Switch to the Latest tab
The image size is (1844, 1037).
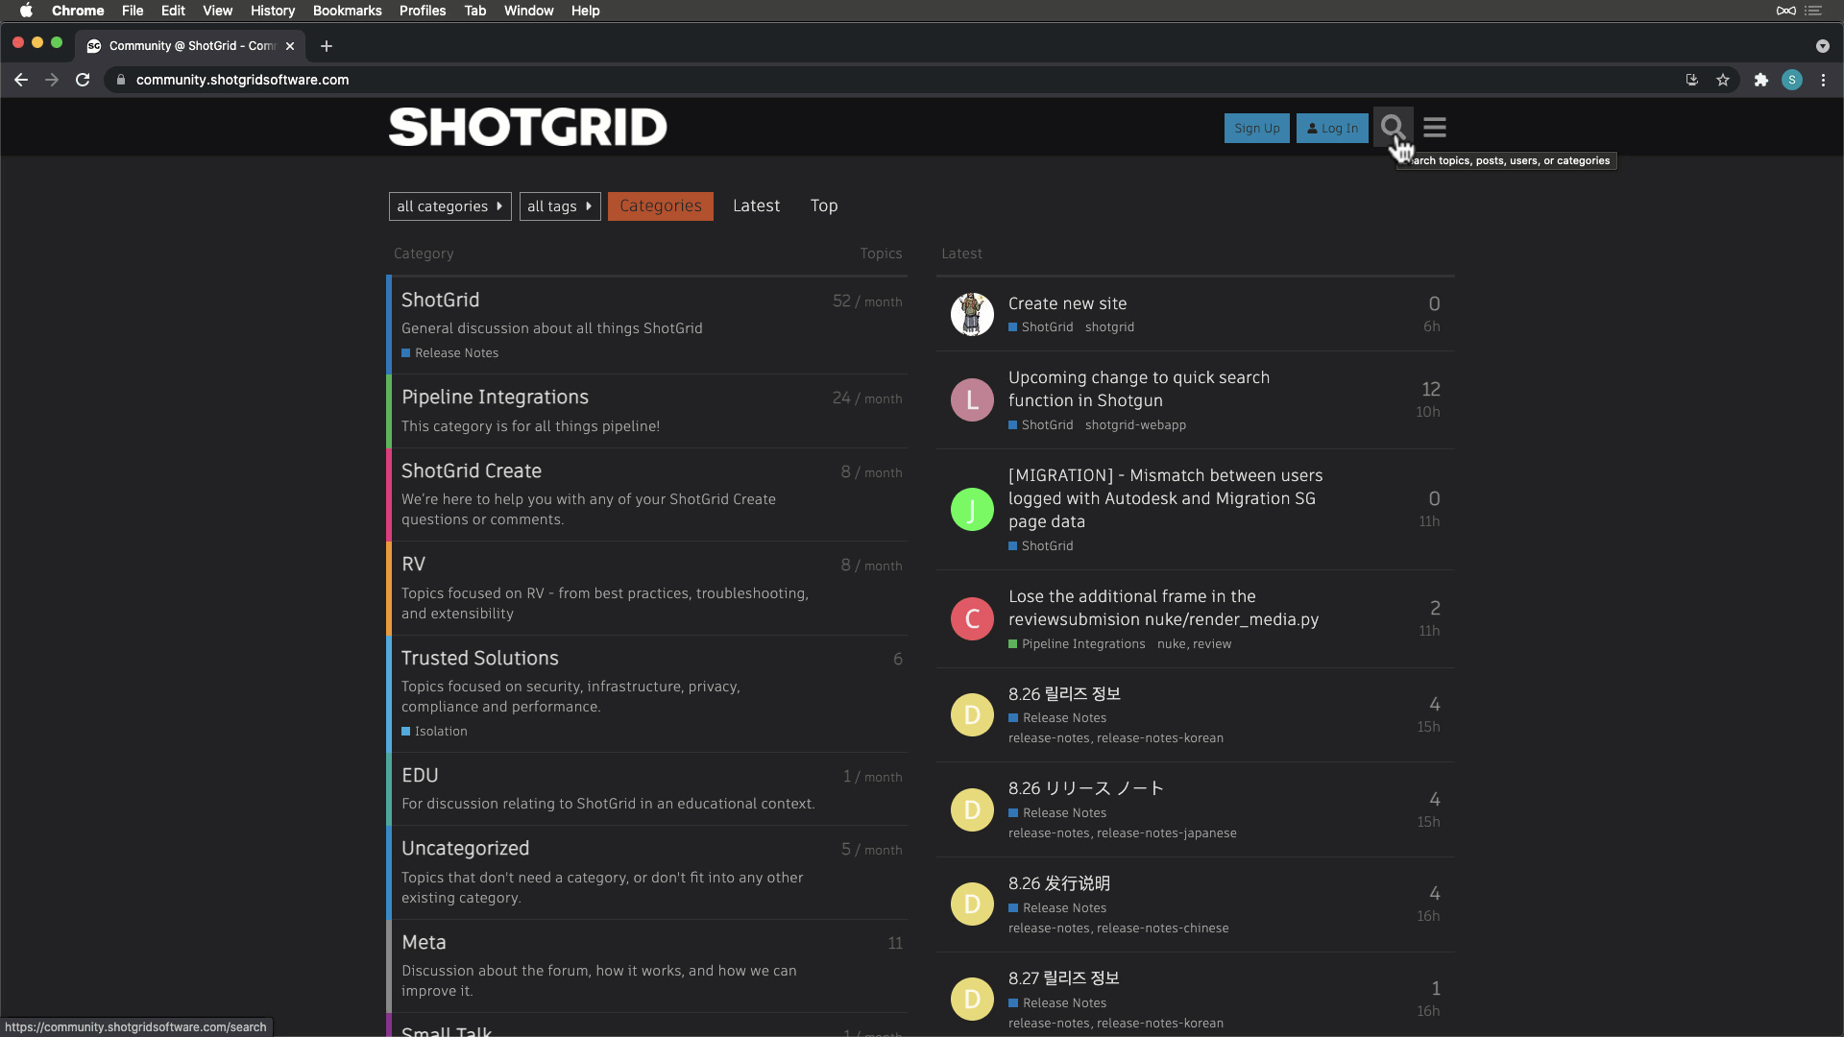click(756, 205)
